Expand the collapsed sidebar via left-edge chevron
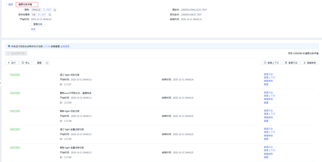This screenshot has height=162, width=322. (1, 83)
